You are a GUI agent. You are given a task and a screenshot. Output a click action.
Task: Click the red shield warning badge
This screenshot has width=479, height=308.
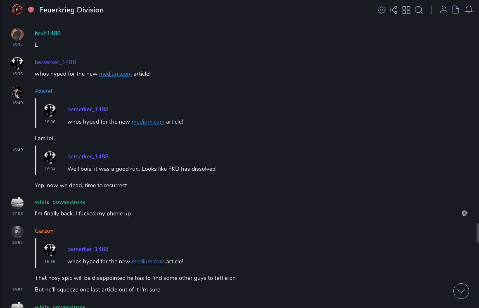tap(31, 10)
